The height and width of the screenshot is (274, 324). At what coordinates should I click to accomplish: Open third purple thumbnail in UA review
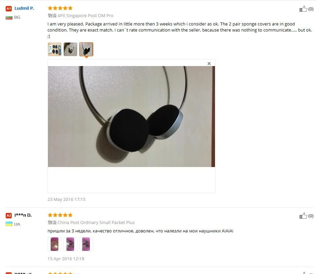click(86, 244)
